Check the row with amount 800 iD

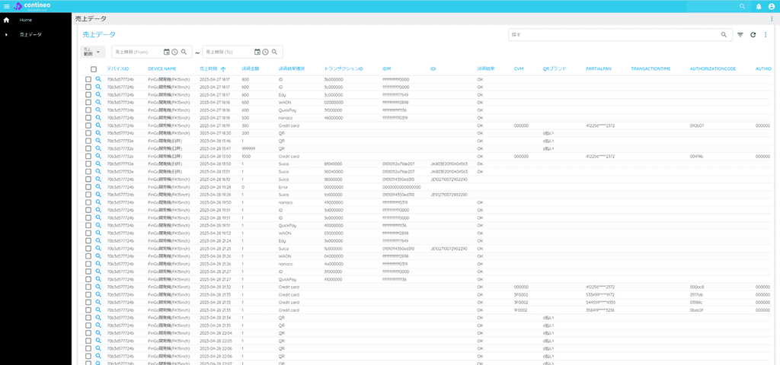coord(88,79)
